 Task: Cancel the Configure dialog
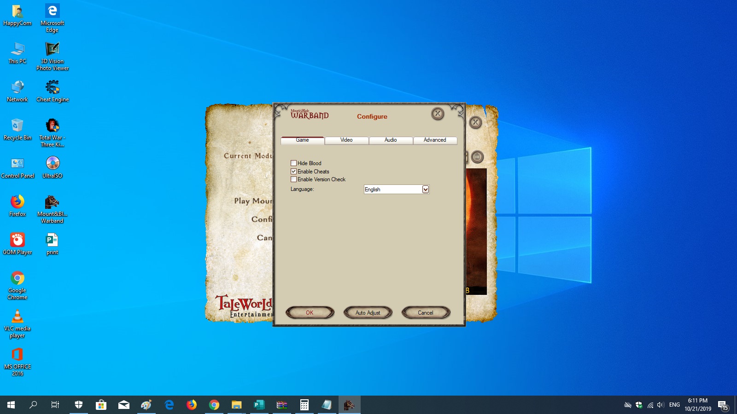(x=426, y=313)
